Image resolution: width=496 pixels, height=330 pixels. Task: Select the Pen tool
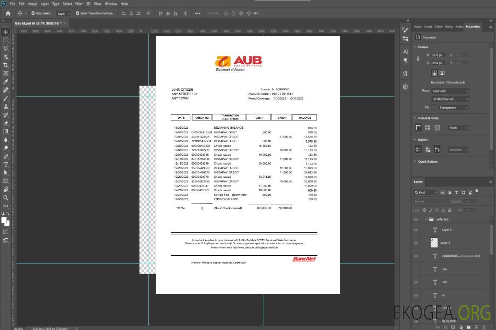(6, 156)
